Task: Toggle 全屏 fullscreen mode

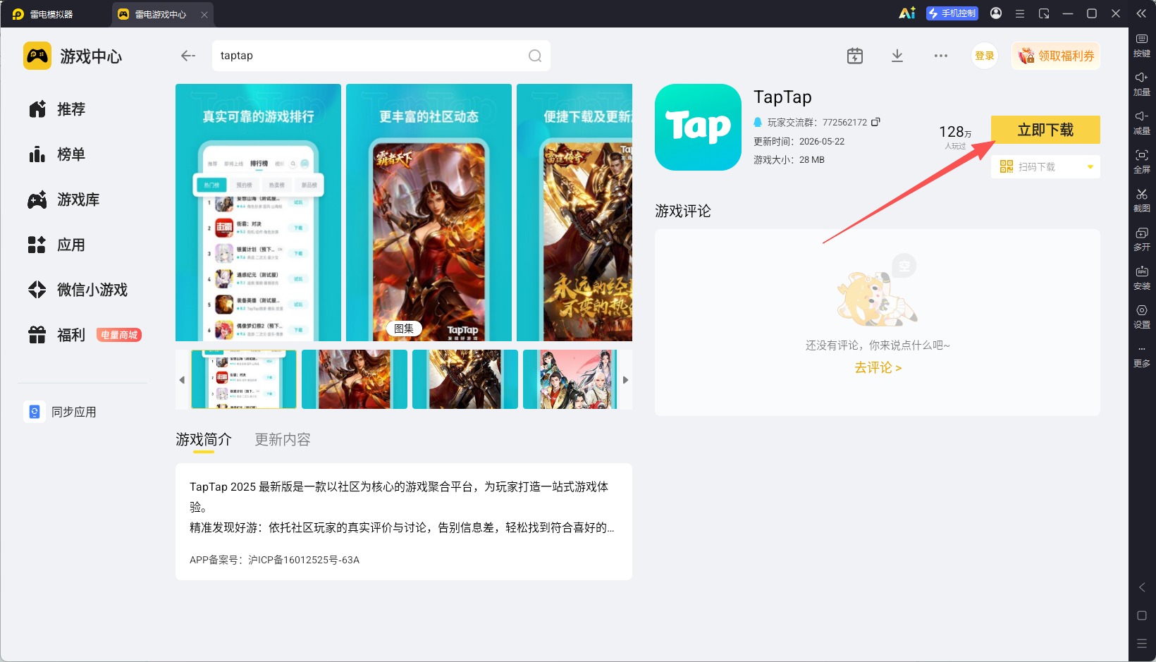Action: pos(1141,161)
